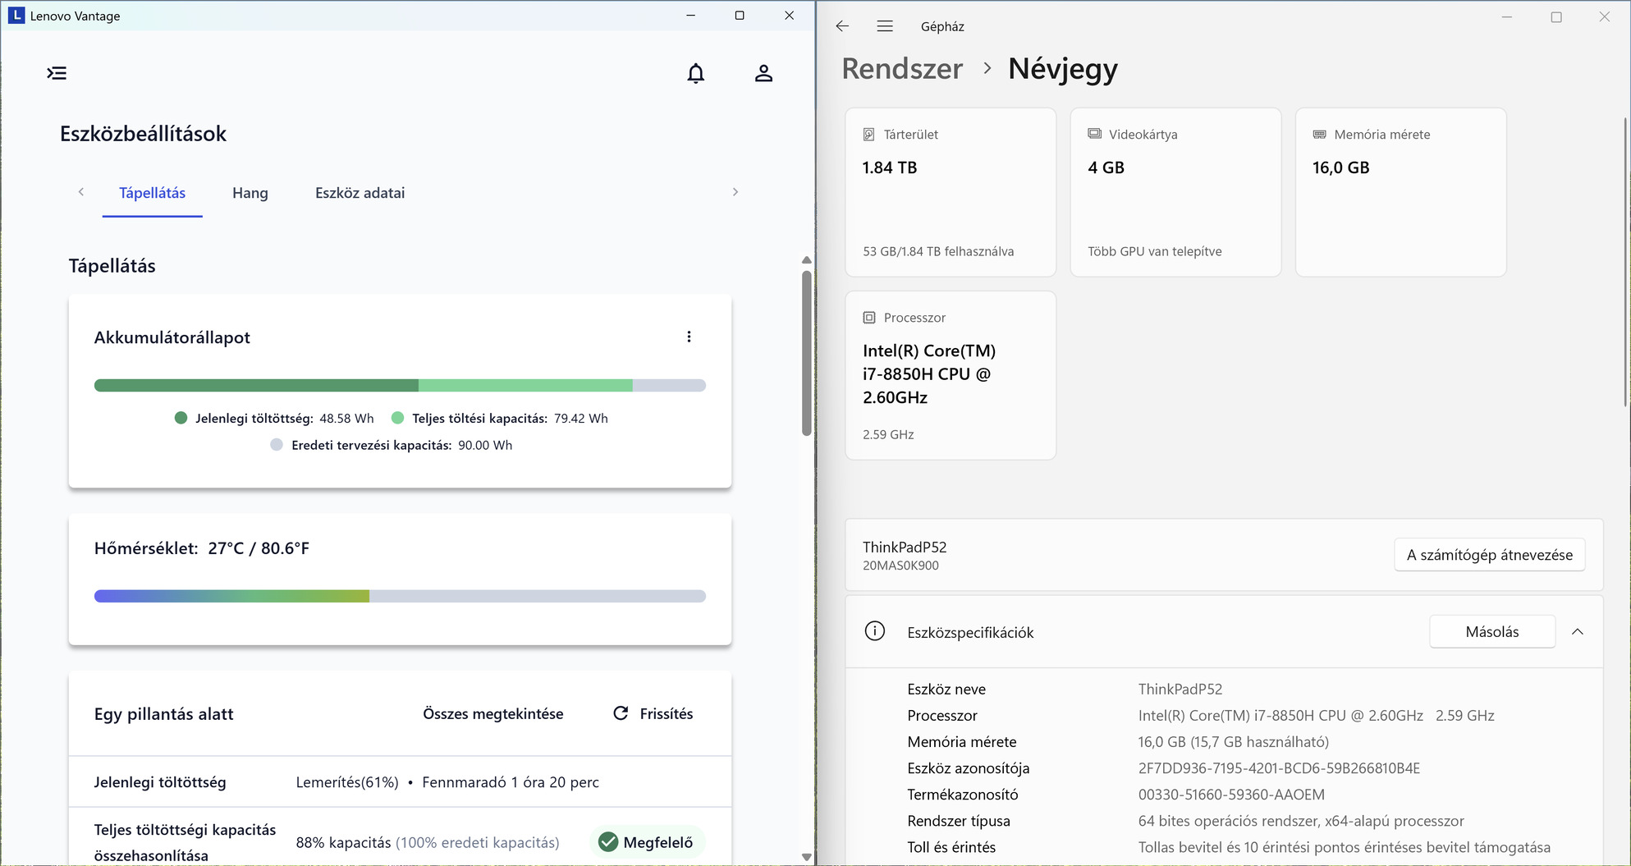Collapse the Eszközspecifikációk section chevron
This screenshot has width=1631, height=866.
pyautogui.click(x=1577, y=631)
